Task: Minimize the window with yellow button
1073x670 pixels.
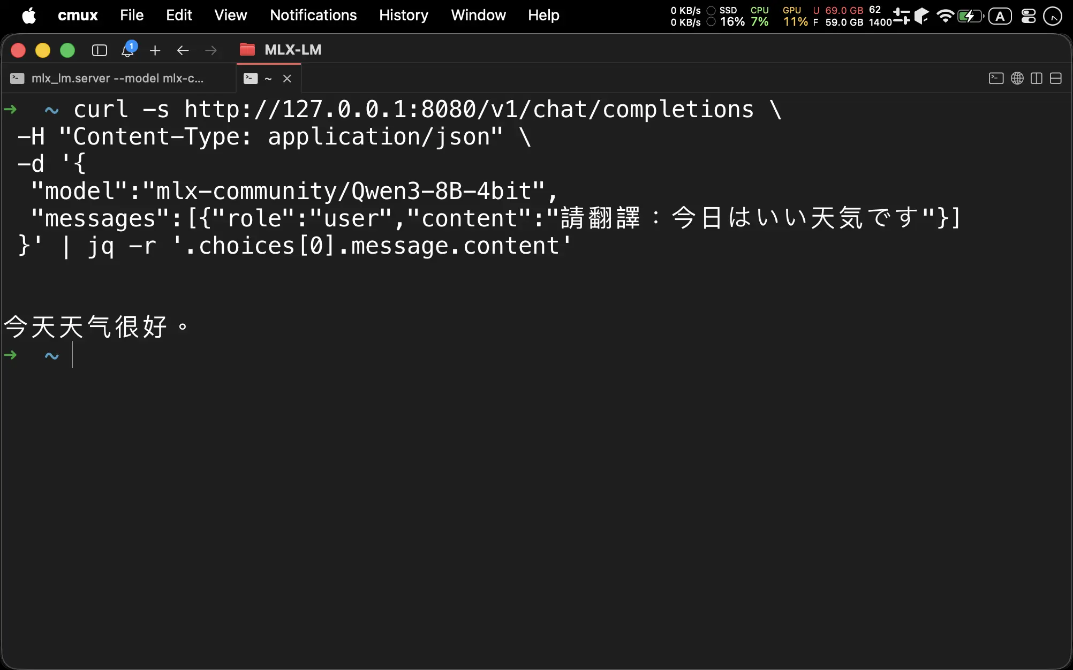Action: 43,50
